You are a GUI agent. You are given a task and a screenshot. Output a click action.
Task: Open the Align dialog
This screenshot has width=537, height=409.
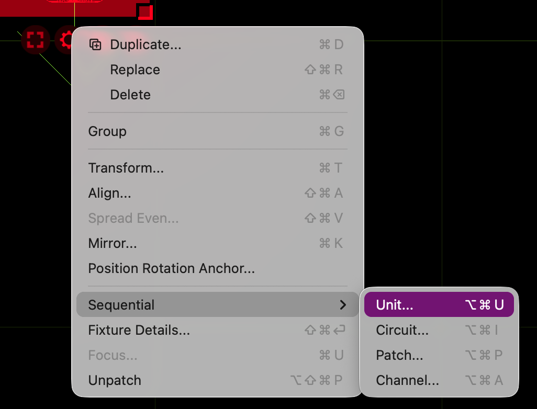109,193
